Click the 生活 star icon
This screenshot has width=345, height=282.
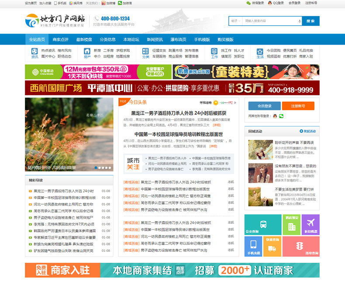click(x=260, y=52)
